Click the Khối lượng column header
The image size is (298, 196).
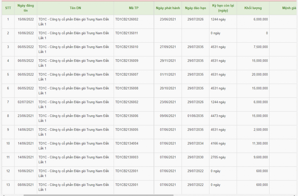pyautogui.click(x=253, y=8)
